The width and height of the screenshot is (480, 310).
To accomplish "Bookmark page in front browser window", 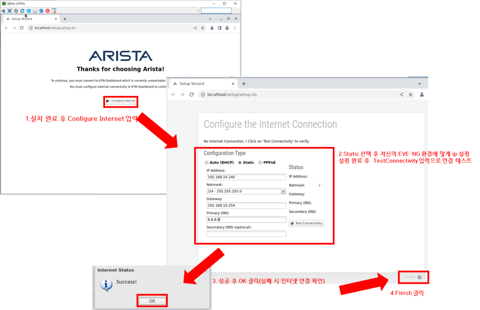I will tap(411, 95).
